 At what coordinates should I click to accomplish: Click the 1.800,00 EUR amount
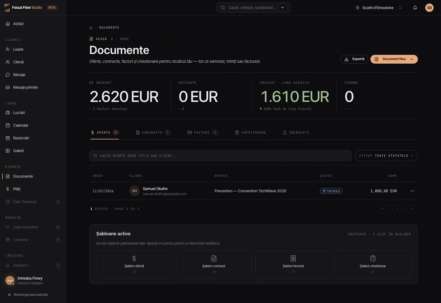pyautogui.click(x=383, y=191)
